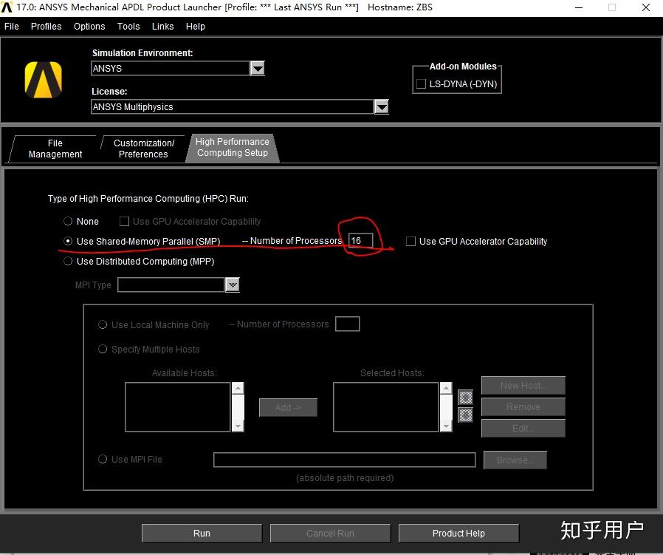The height and width of the screenshot is (555, 663).
Task: Click the MPI file absolute path field
Action: 345,460
